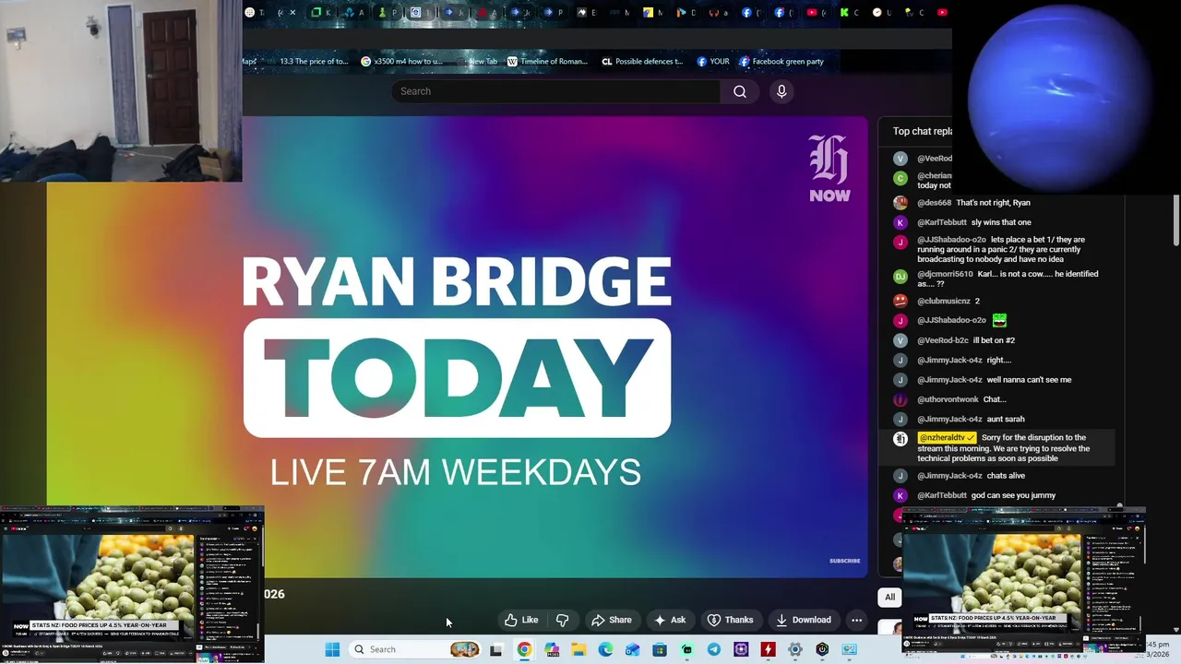The image size is (1181, 664).
Task: Click 'aunt sarah' chat message
Action: 1006,419
